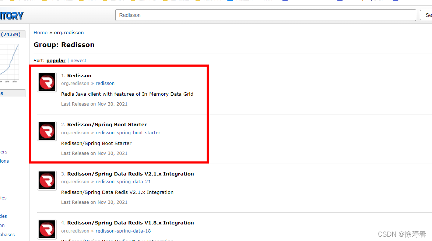Open the redisson artifact id link
432x241 pixels.
point(105,84)
